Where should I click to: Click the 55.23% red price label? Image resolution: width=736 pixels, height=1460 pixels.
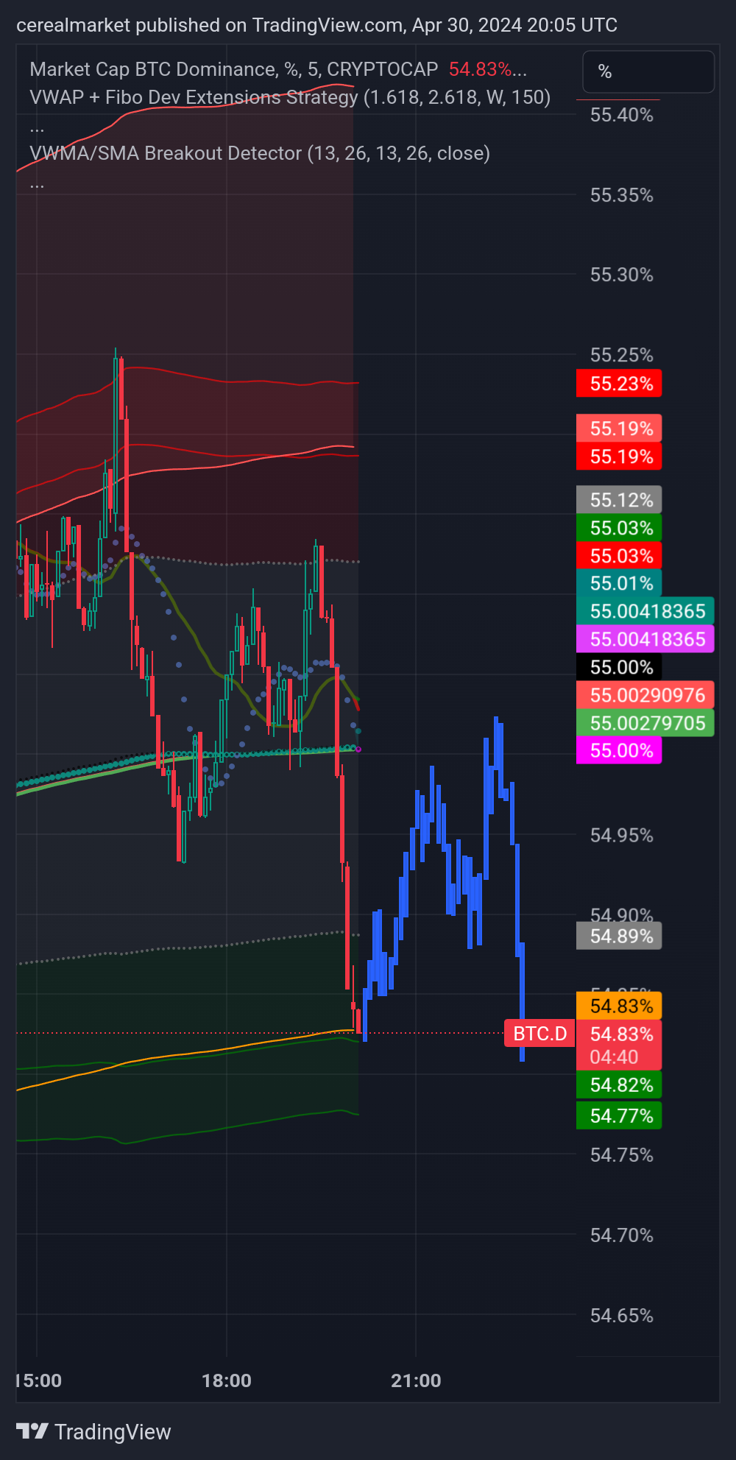[619, 384]
